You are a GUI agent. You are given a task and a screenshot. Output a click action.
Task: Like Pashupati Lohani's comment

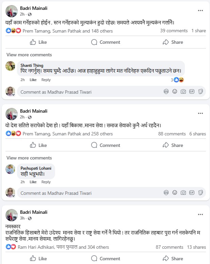[x=33, y=182]
